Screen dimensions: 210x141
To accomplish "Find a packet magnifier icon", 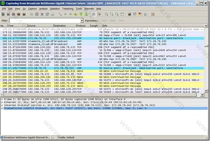I will point(60,14).
